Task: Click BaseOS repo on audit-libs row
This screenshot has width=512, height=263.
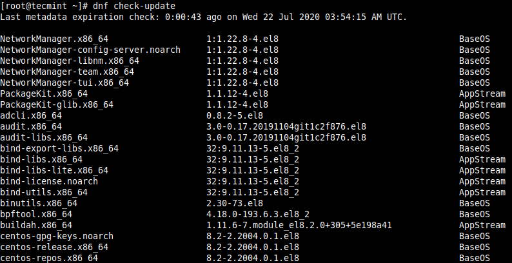Action: (x=475, y=138)
